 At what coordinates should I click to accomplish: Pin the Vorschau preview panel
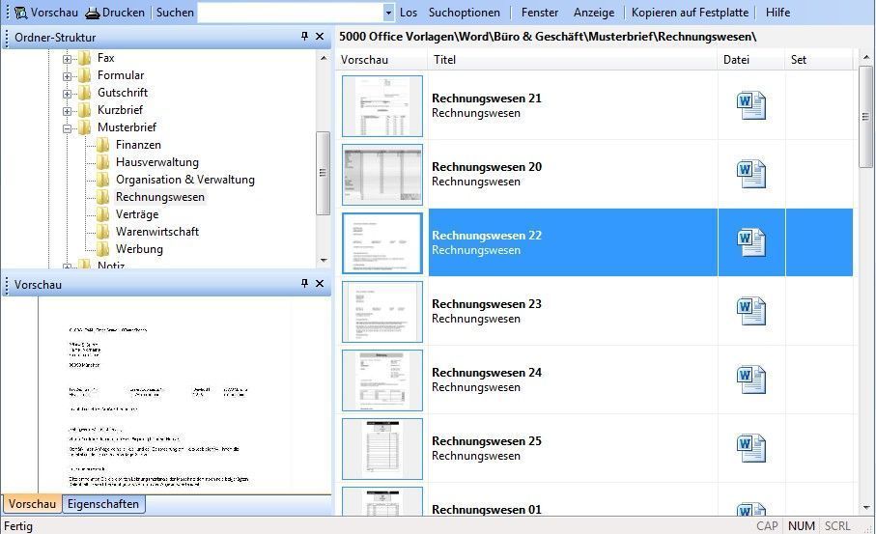304,284
